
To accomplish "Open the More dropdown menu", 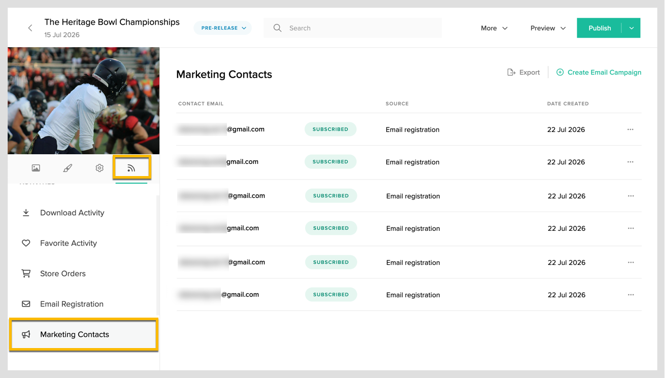I will click(x=494, y=28).
